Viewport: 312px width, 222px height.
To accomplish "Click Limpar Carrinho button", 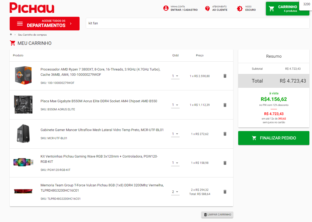I will point(217,215).
